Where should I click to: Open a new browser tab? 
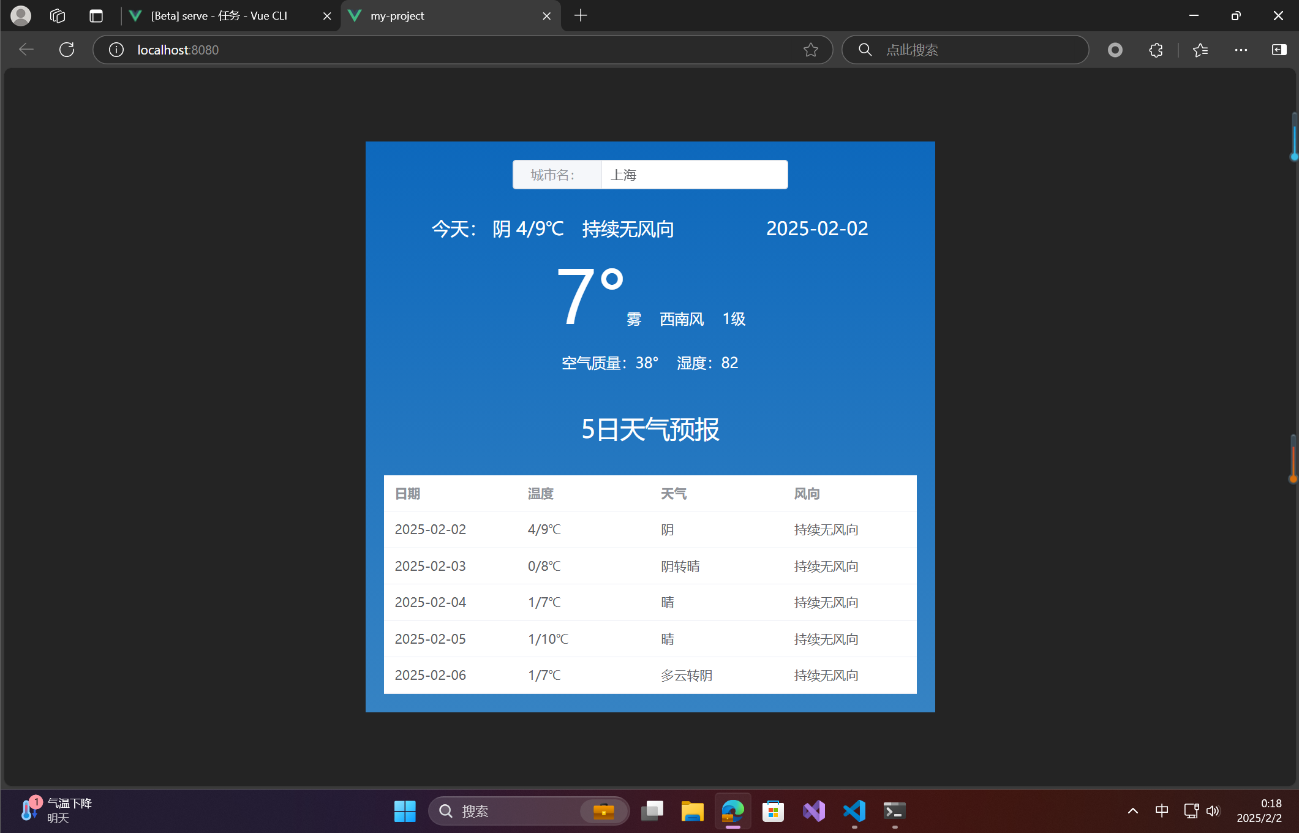click(580, 15)
